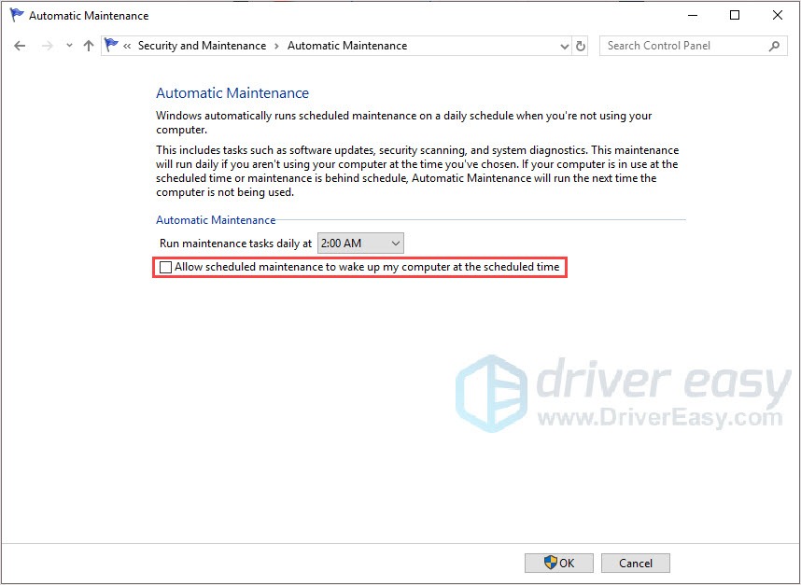
Task: Go up one level with the Up arrow
Action: 89,46
